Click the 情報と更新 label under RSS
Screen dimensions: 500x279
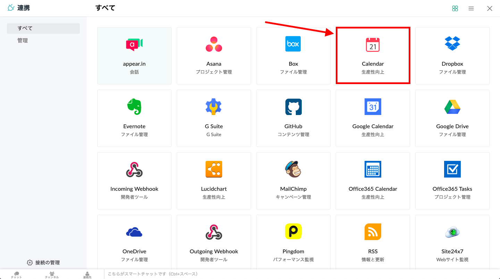click(x=373, y=260)
